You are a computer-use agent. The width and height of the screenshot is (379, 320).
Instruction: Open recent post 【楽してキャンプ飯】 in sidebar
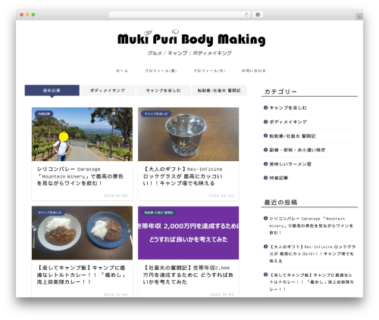312,282
